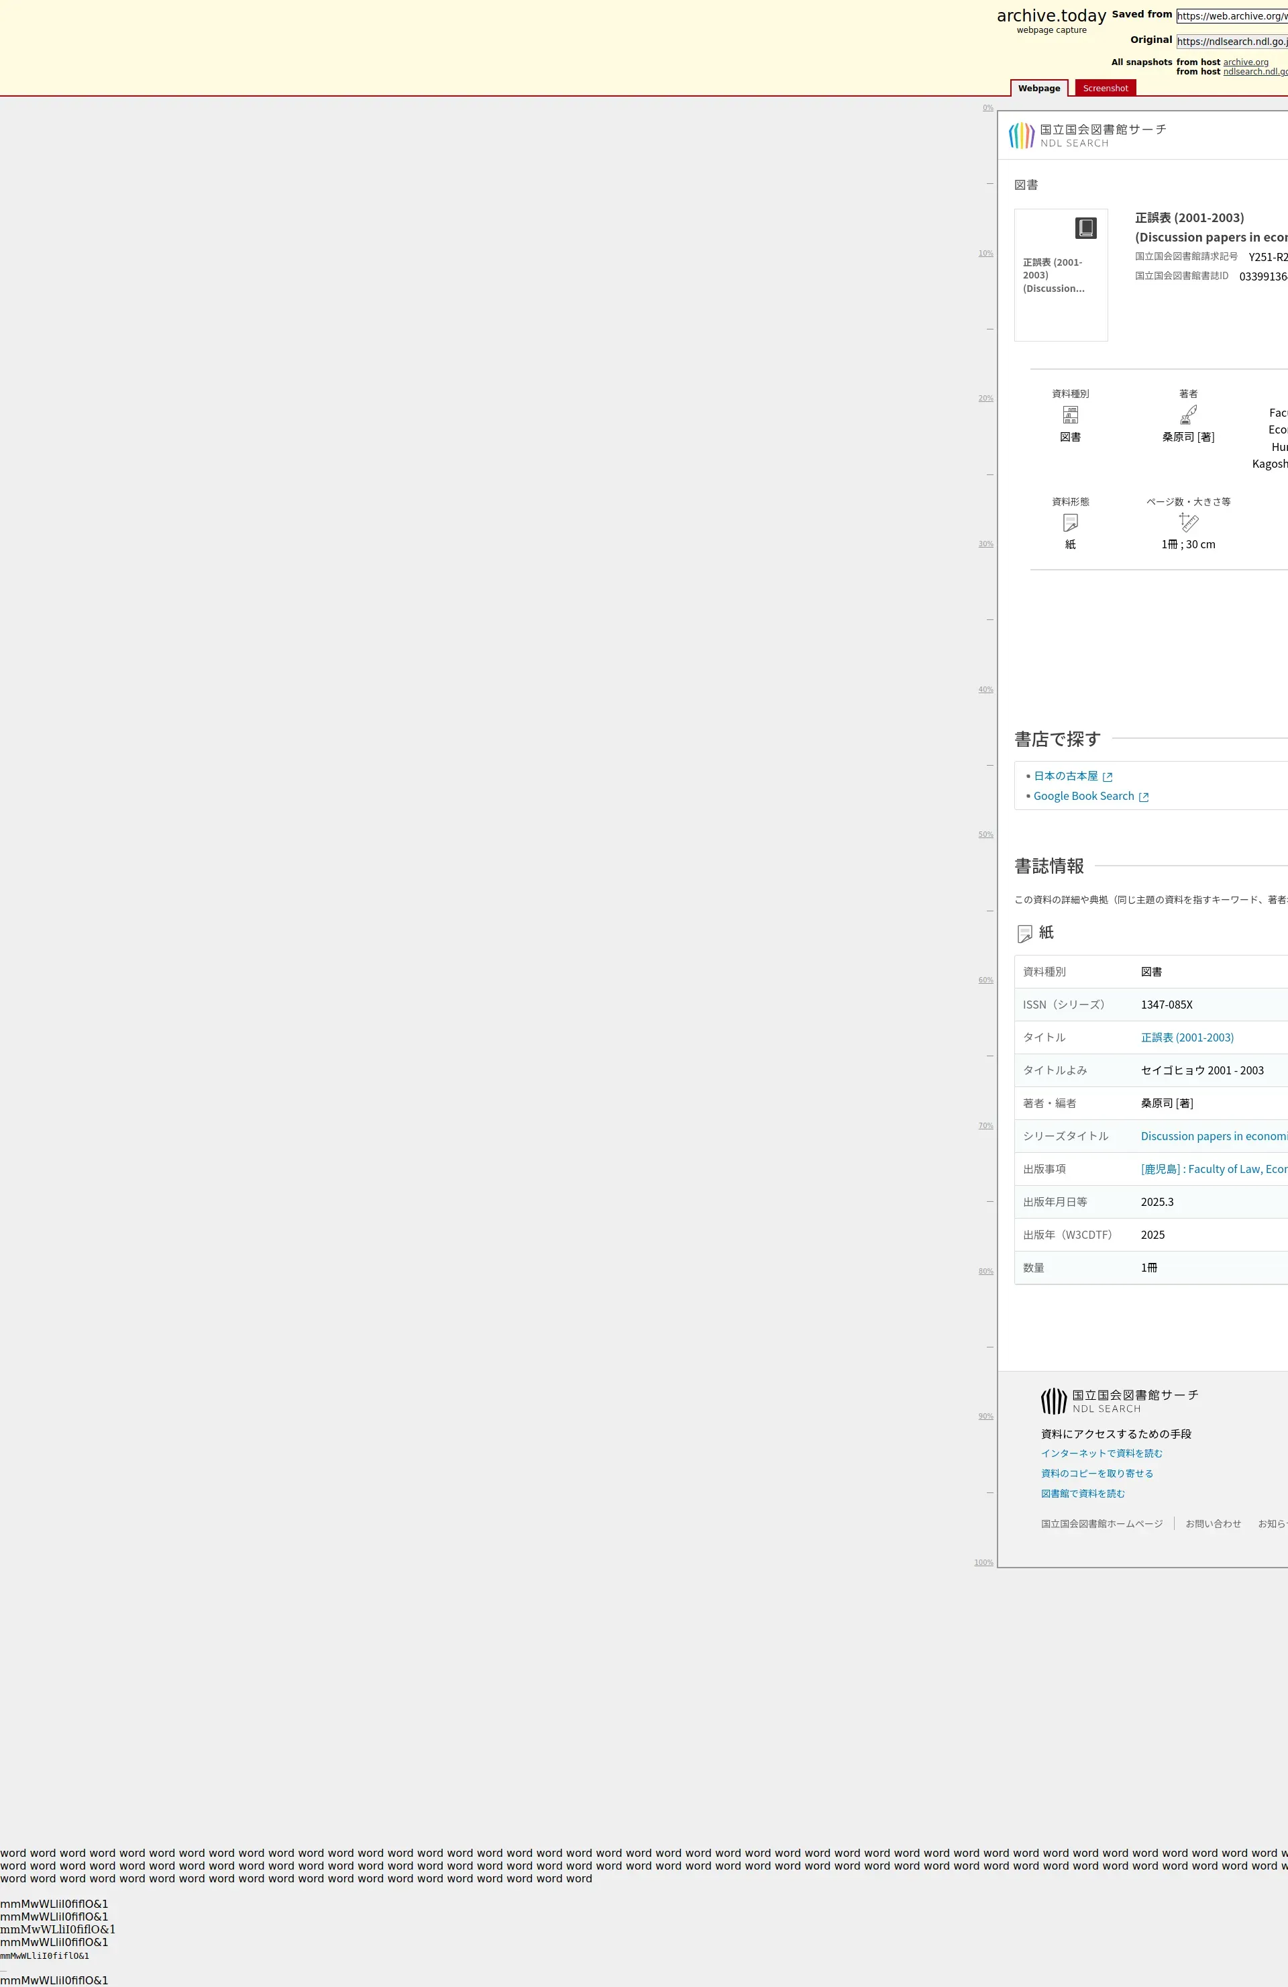Open the 日本の古本屋 link

coord(1065,776)
